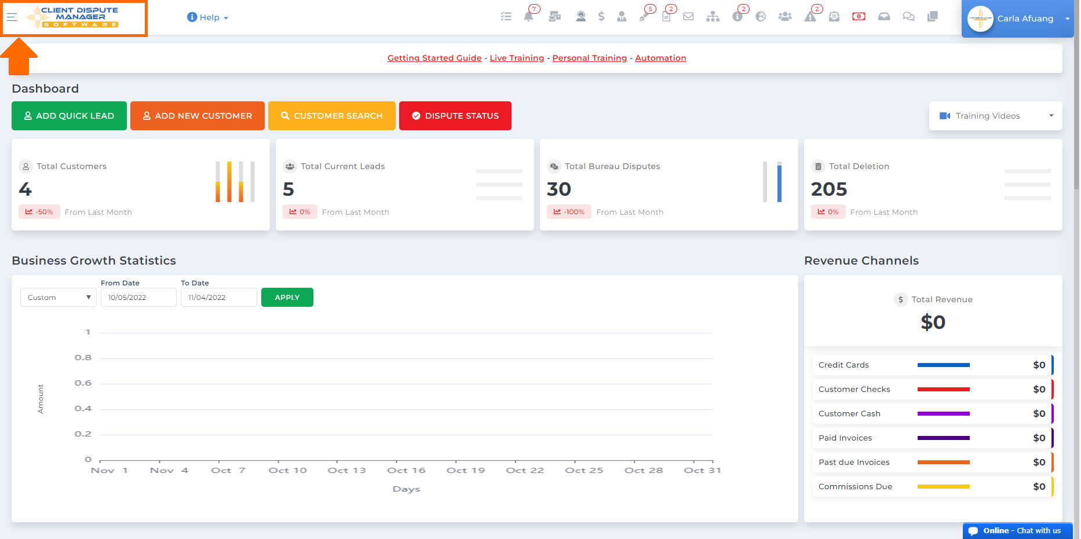
Task: Open the Personal Training link
Action: 590,58
